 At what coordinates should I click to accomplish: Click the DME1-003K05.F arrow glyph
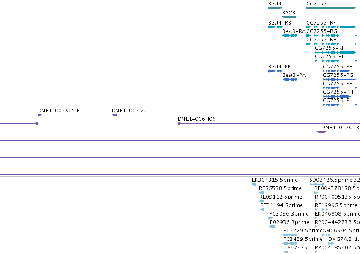[x=40, y=115]
